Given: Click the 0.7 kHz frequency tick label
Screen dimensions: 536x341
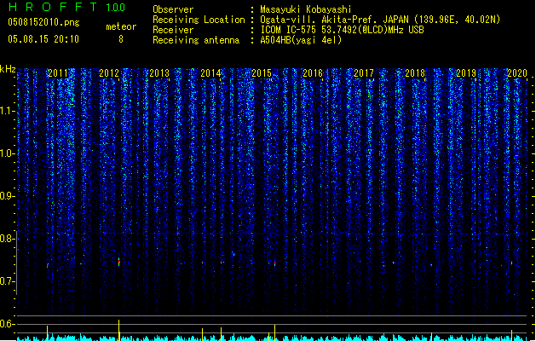Looking at the screenshot, I should pyautogui.click(x=7, y=281).
